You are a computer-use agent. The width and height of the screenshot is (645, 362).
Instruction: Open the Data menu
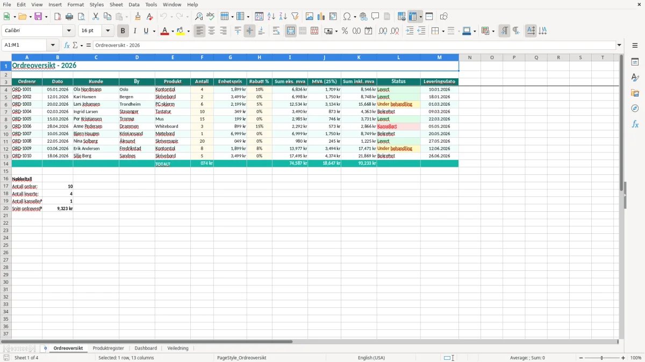134,4
